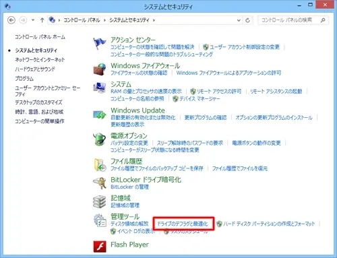Click the File History folder icon
Image resolution: width=337 pixels, height=258 pixels.
coord(100,165)
